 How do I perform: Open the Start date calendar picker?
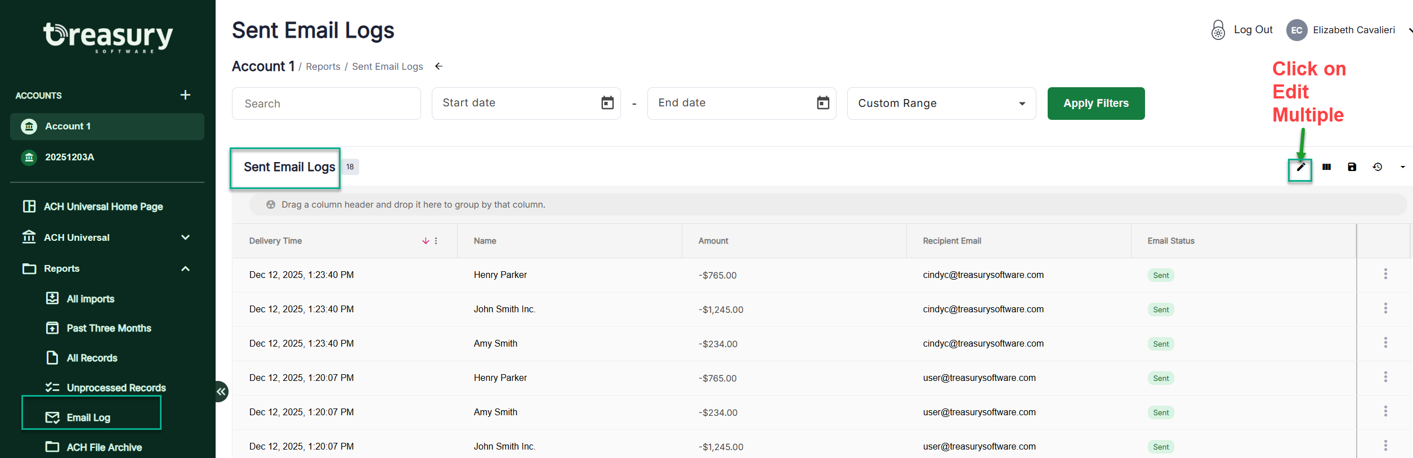point(607,103)
